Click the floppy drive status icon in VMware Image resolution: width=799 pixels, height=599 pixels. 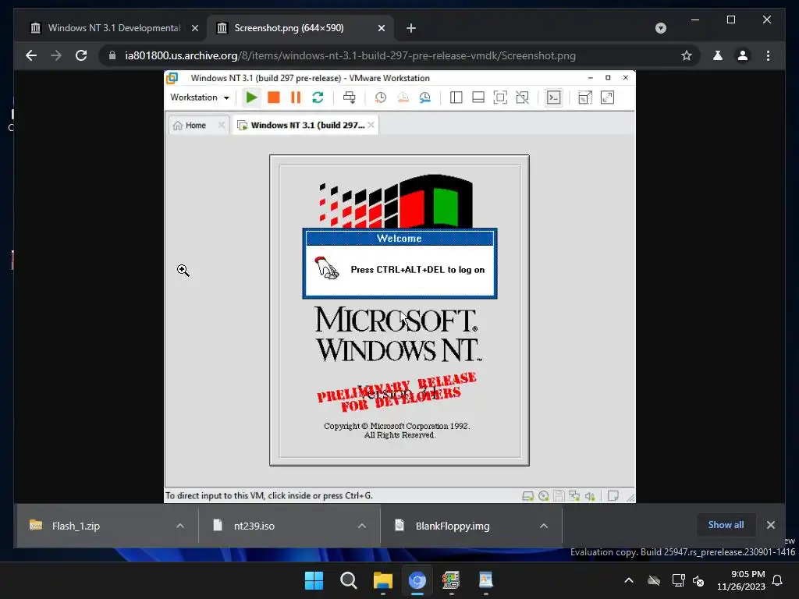pyautogui.click(x=559, y=496)
